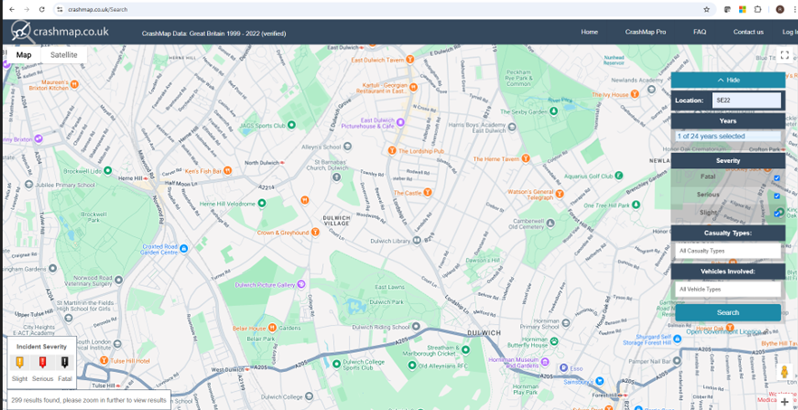This screenshot has width=798, height=410.
Task: Toggle fullscreen map view icon
Action: click(784, 55)
